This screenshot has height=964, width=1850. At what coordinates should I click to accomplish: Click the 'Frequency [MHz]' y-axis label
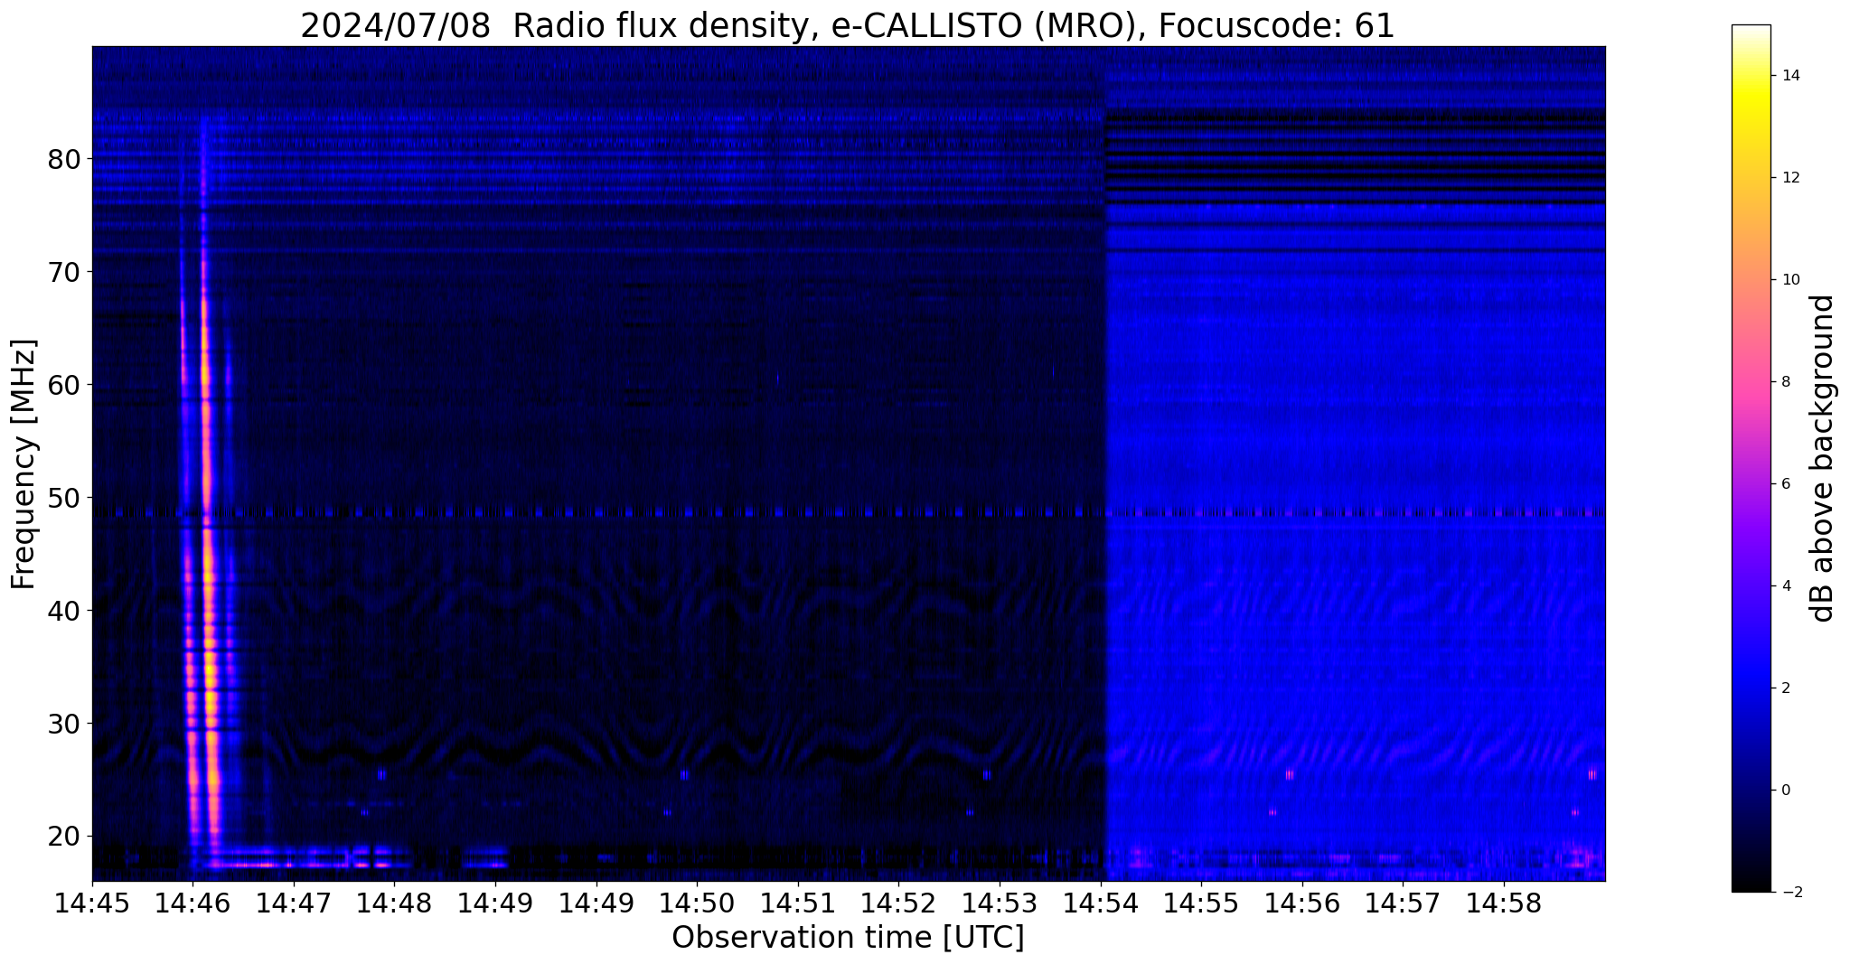[x=24, y=463]
